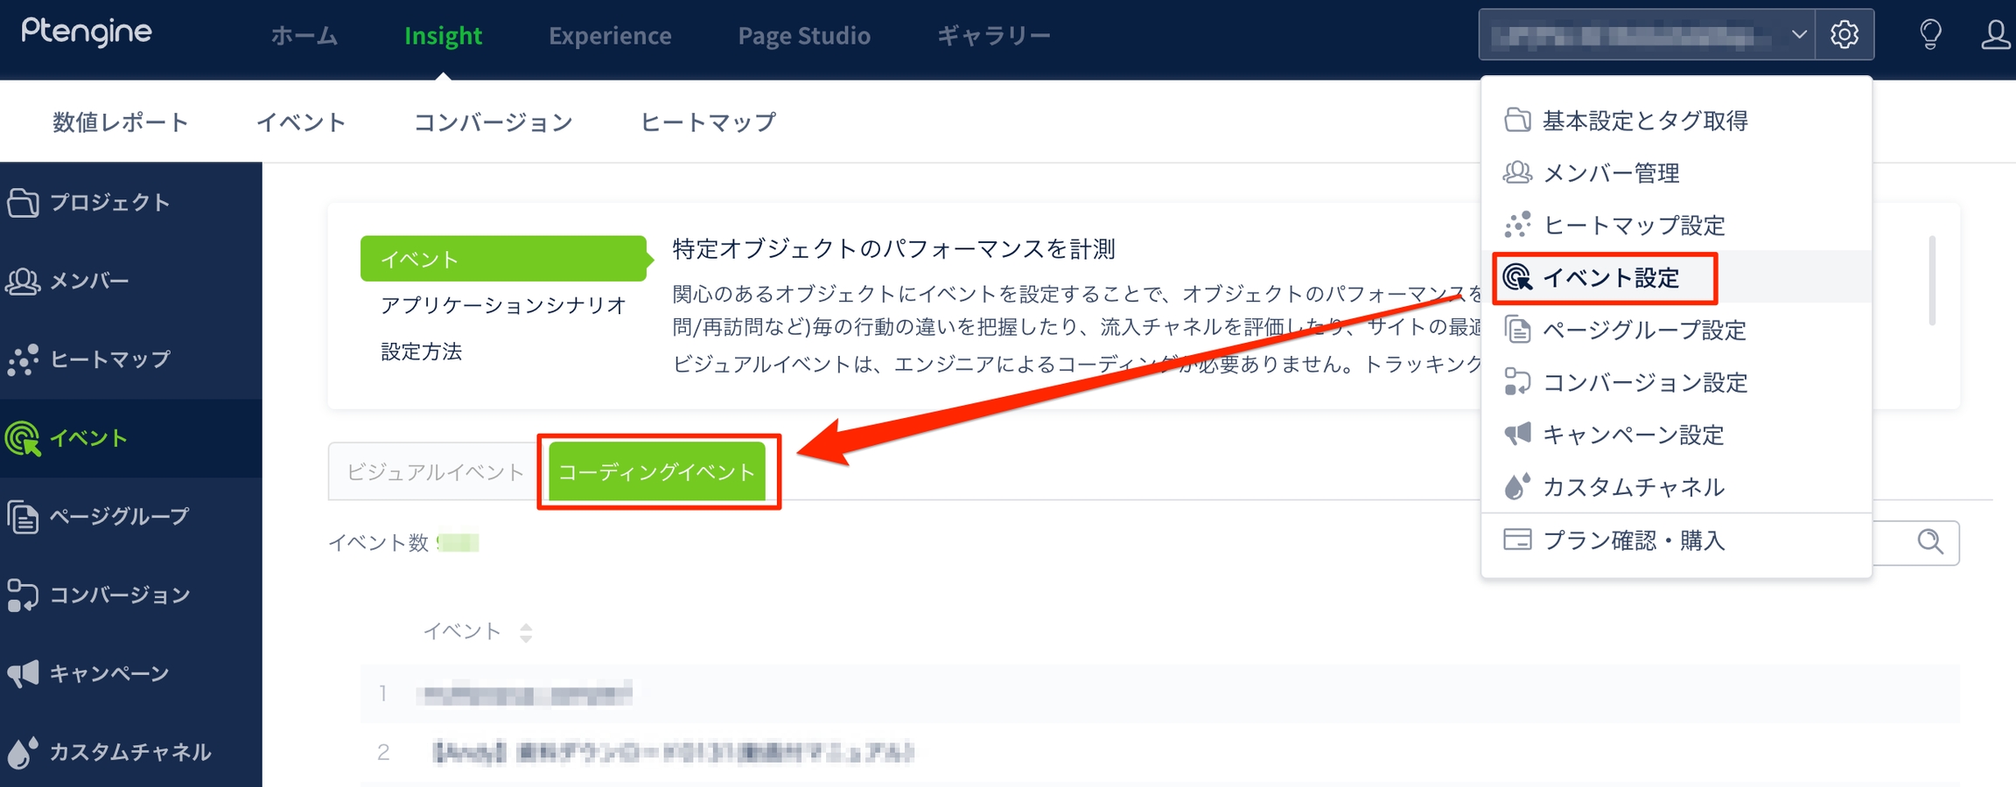Open メンバー in the left sidebar
The height and width of the screenshot is (787, 2016).
coord(88,281)
